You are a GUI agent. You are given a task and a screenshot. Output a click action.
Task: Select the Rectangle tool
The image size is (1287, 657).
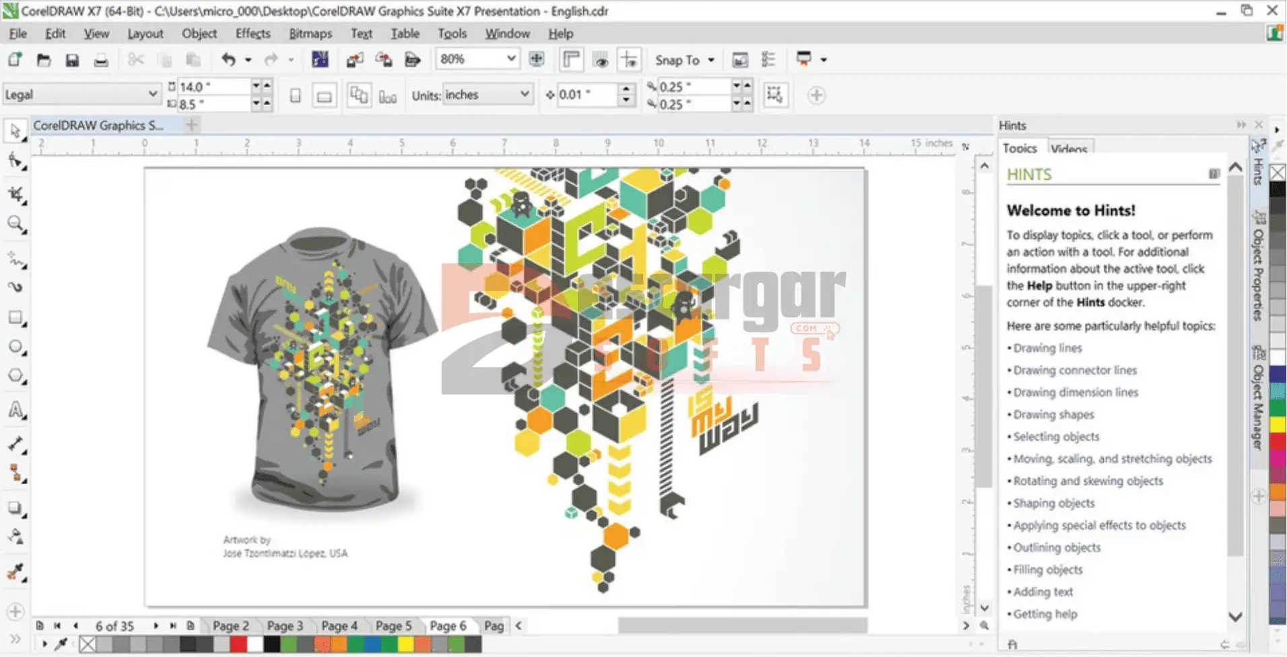(x=15, y=317)
